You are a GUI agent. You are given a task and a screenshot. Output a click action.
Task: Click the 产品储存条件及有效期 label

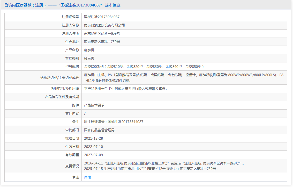click(x=62, y=97)
